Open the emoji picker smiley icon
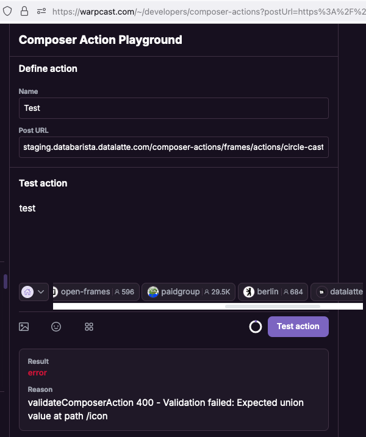Screen dimensions: 366x437 (x=56, y=327)
